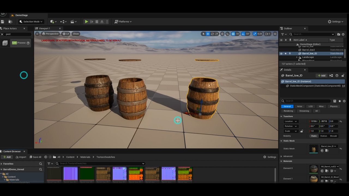Image resolution: width=349 pixels, height=196 pixels.
Task: Open the Lit view mode menu
Action: point(66,34)
